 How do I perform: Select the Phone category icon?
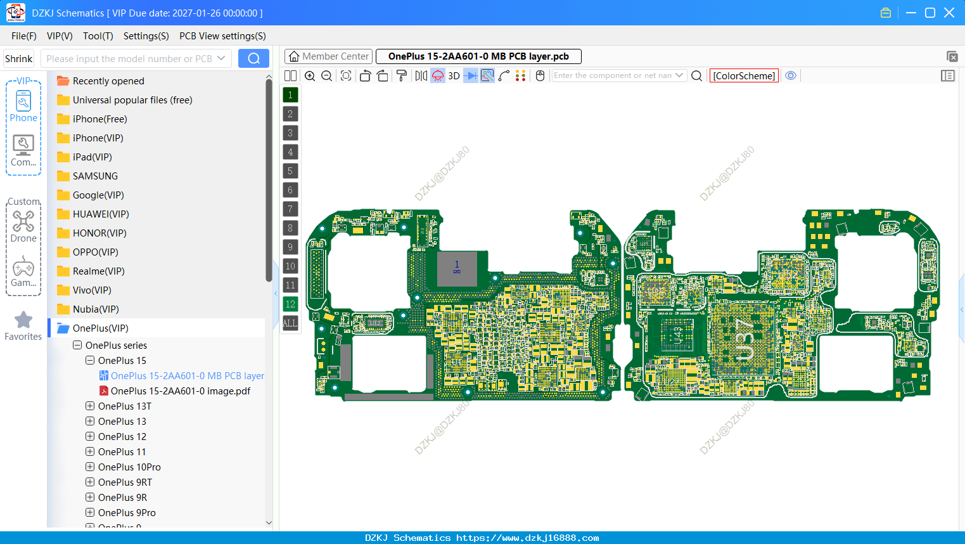tap(23, 107)
